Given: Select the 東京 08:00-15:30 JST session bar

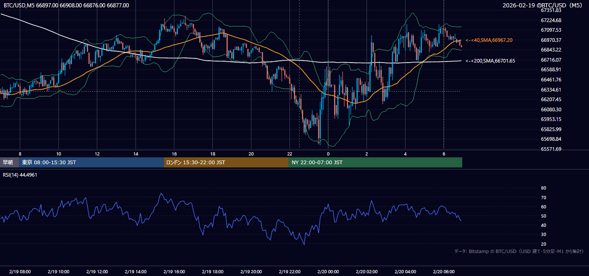Looking at the screenshot, I should pos(91,162).
